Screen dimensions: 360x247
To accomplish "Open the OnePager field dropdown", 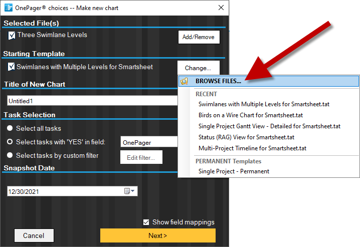I will pos(149,142).
